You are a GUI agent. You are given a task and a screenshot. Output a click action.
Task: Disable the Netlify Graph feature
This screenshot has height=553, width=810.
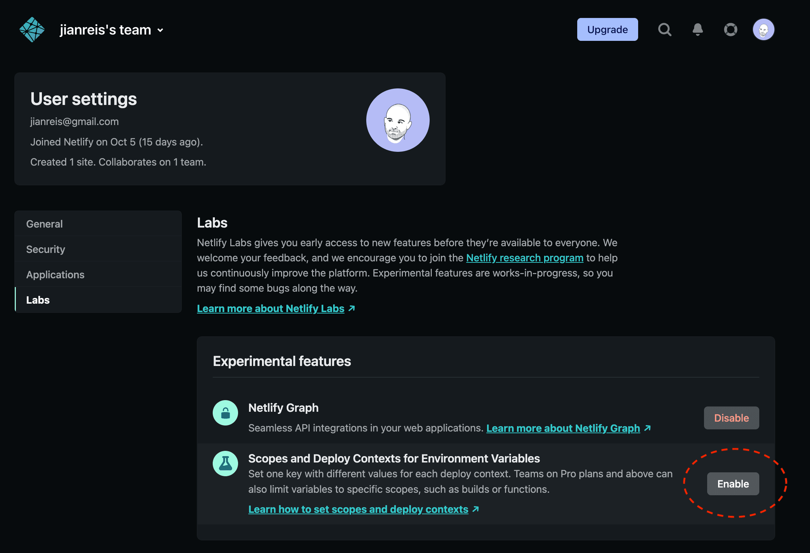click(731, 418)
